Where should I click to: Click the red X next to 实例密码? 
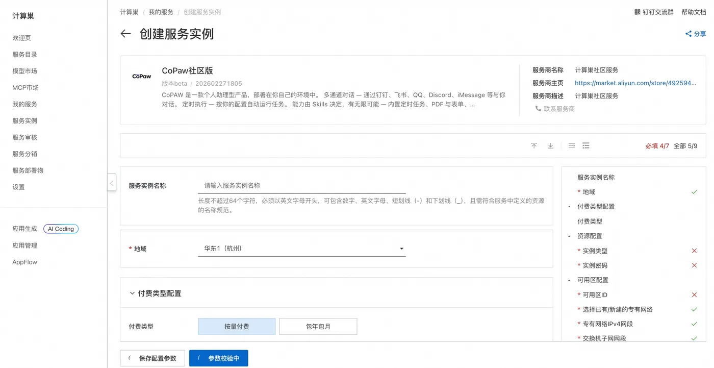tap(694, 265)
